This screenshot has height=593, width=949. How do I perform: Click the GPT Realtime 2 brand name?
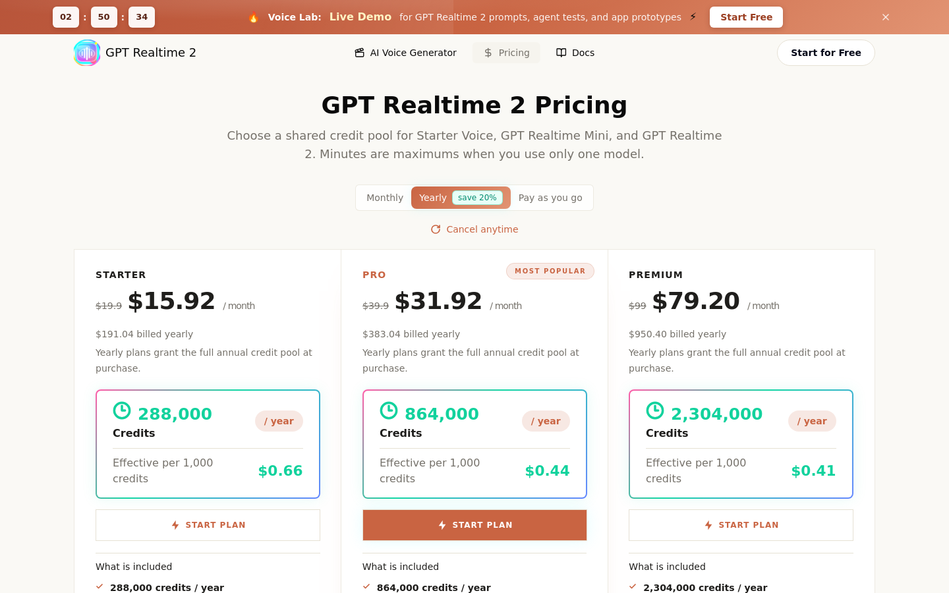point(151,53)
